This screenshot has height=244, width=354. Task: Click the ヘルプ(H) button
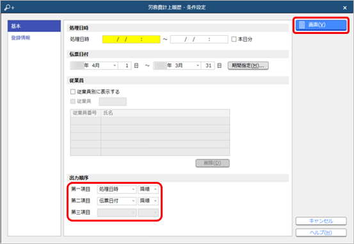[x=321, y=232]
